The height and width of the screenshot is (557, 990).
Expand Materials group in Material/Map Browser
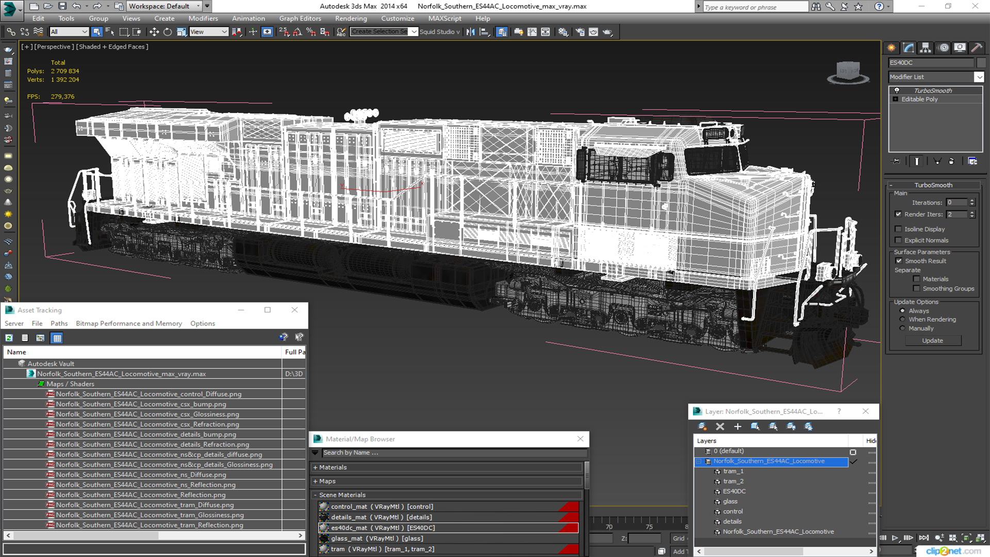315,467
